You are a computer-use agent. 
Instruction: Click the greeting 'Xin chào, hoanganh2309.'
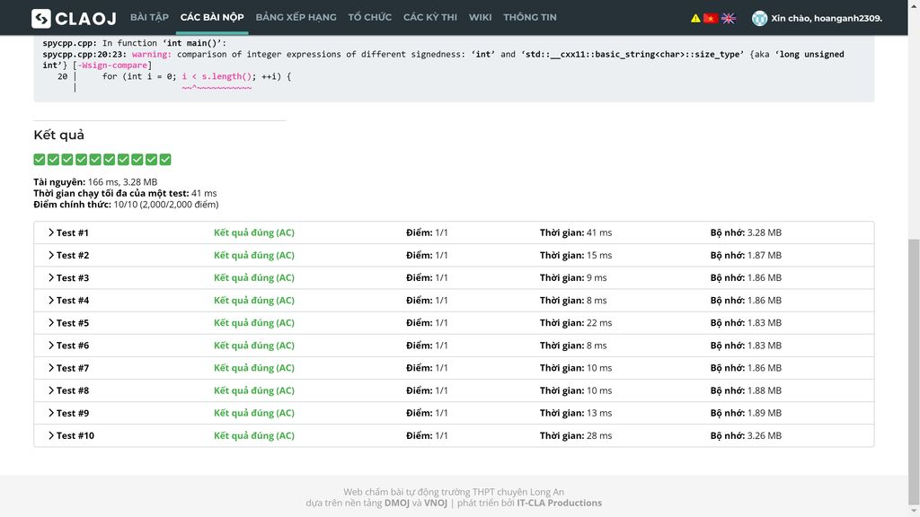[x=827, y=18]
